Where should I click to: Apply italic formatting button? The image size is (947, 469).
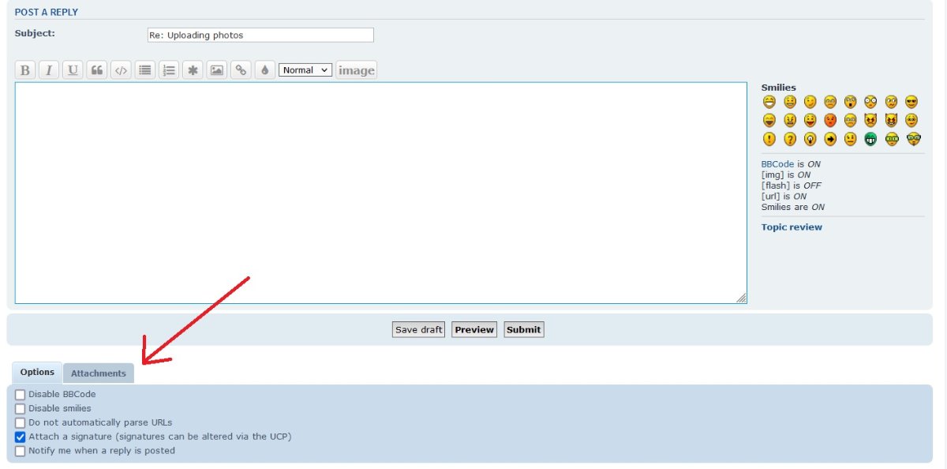point(49,70)
